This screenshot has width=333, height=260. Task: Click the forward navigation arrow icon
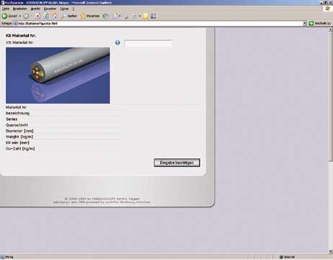[26, 16]
